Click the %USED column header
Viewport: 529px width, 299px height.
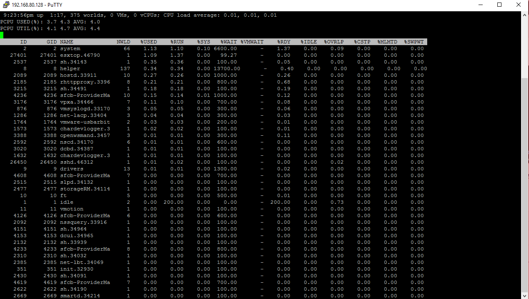pos(149,42)
